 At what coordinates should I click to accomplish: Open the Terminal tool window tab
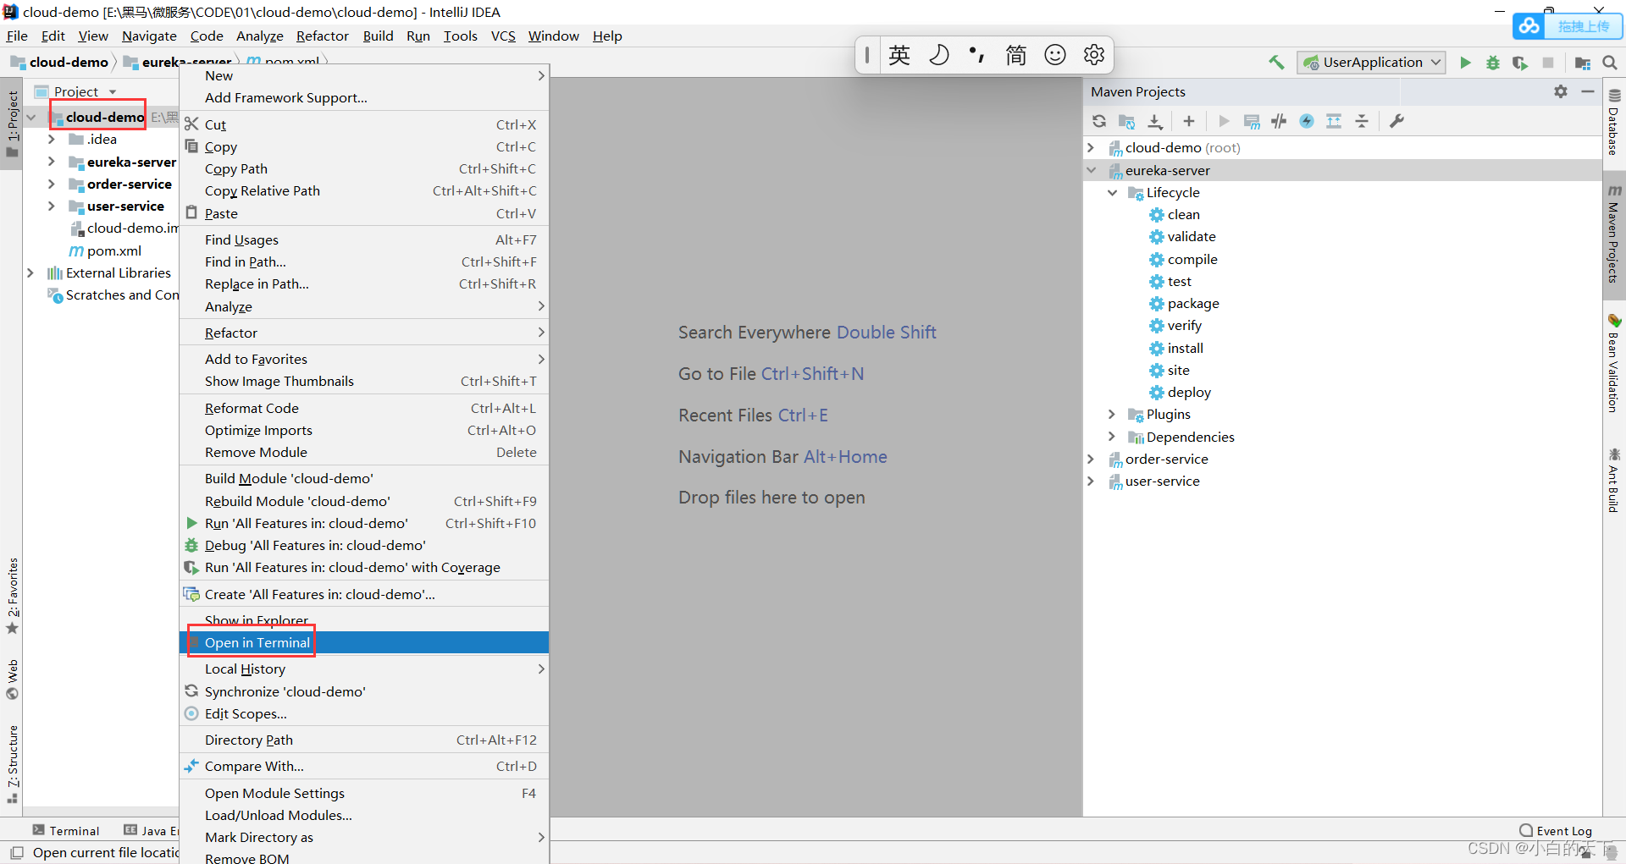point(66,830)
